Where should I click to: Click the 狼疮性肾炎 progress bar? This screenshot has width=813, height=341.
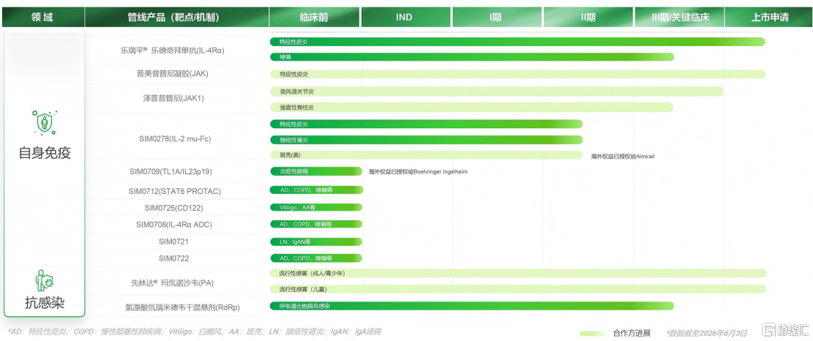click(427, 140)
